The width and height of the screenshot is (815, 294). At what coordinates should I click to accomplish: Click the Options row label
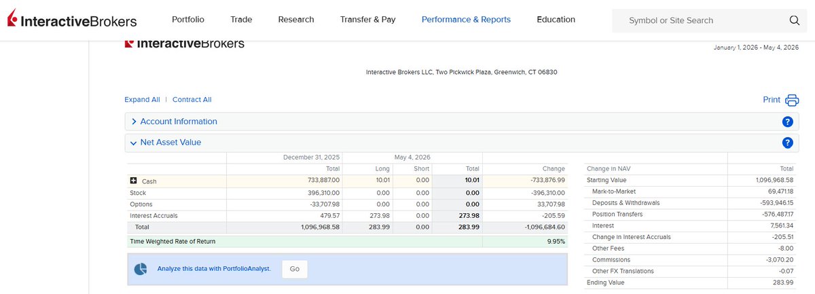point(141,204)
